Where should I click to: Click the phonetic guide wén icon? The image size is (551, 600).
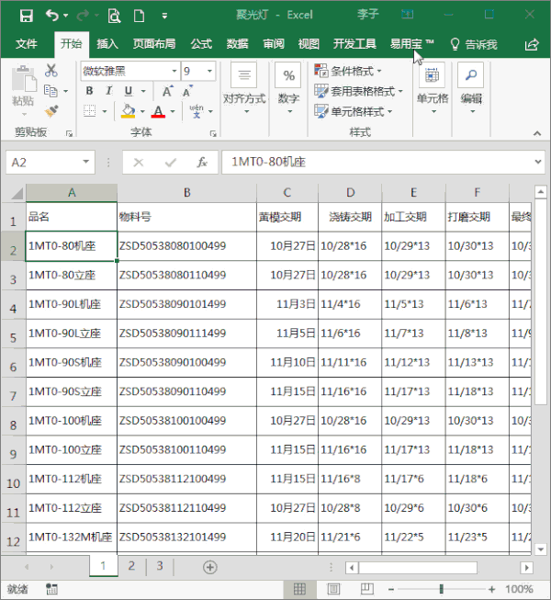(x=197, y=111)
